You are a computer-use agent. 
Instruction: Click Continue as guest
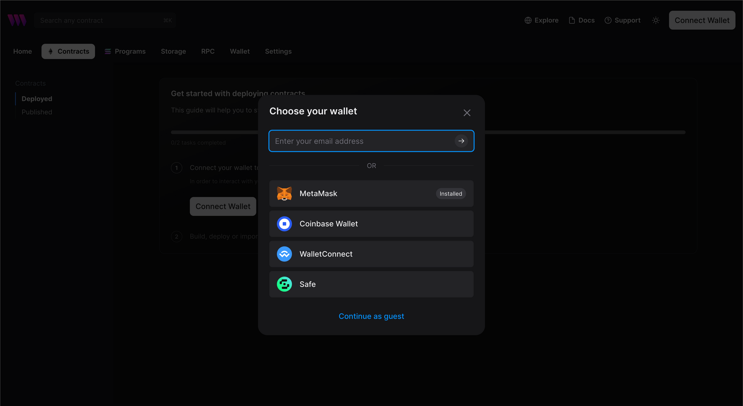(371, 316)
